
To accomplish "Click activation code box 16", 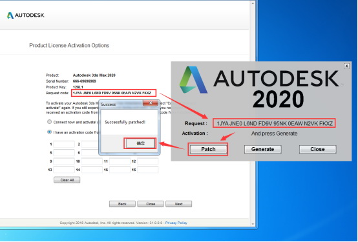I will coord(148,170).
